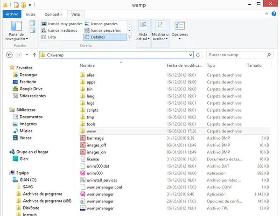Open Imágenes library
Screen dimensions: 280x216
(x=25, y=124)
